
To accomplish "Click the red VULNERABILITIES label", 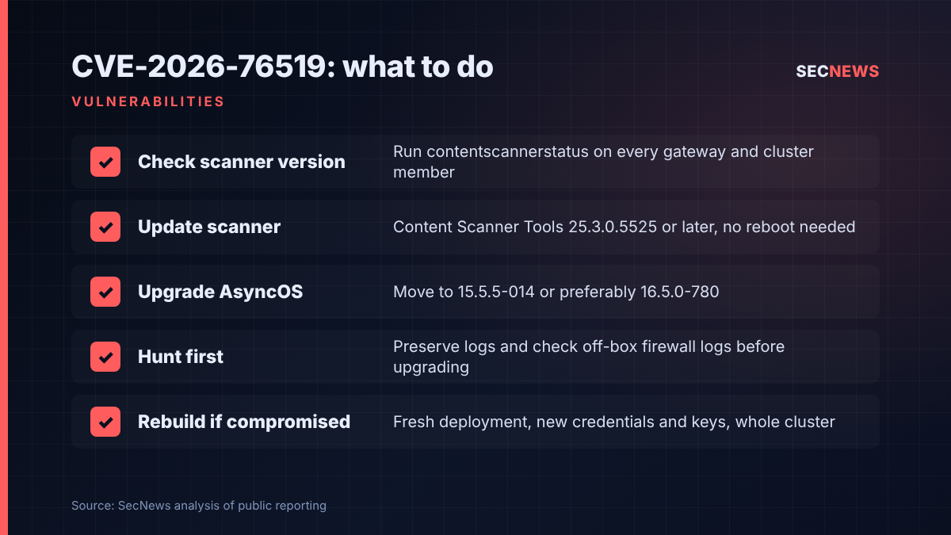I will tap(147, 101).
